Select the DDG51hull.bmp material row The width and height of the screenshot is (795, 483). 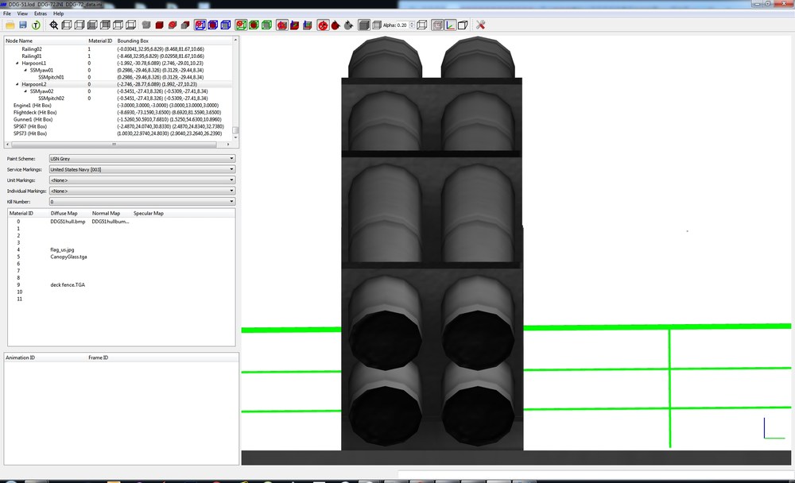coord(121,222)
